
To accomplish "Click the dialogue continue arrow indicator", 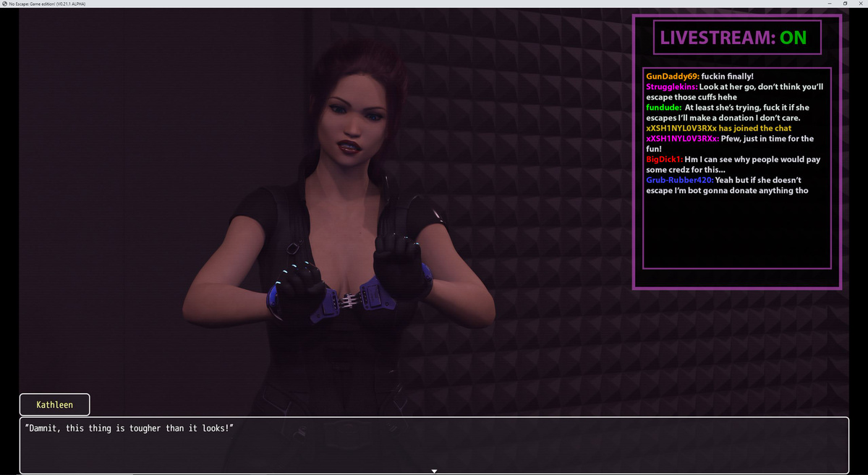I will click(434, 471).
